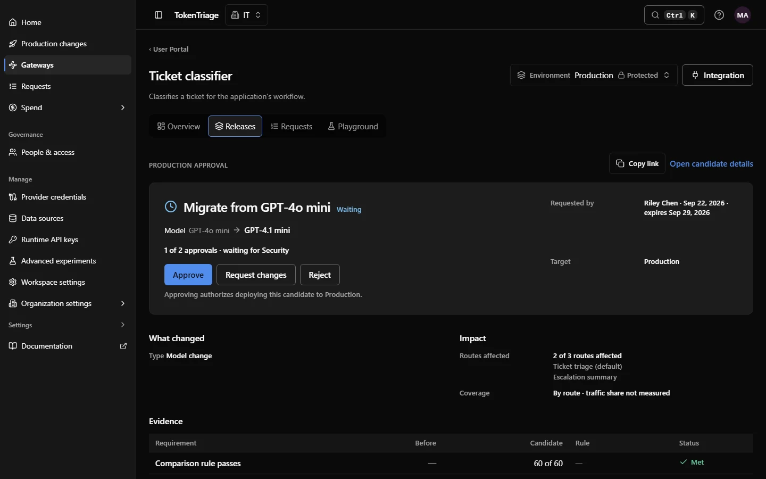Open candidate details link
Viewport: 766px width, 479px height.
pyautogui.click(x=711, y=164)
